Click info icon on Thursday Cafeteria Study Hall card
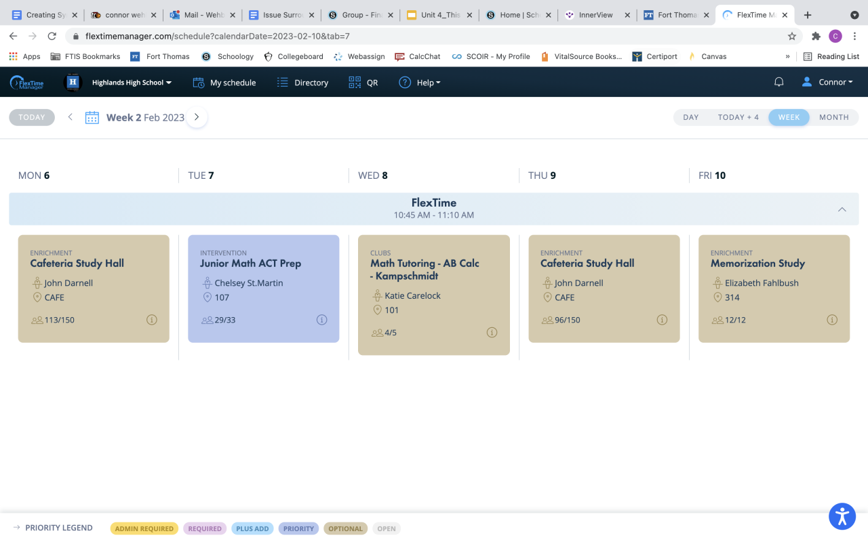This screenshot has height=542, width=868. [x=662, y=320]
